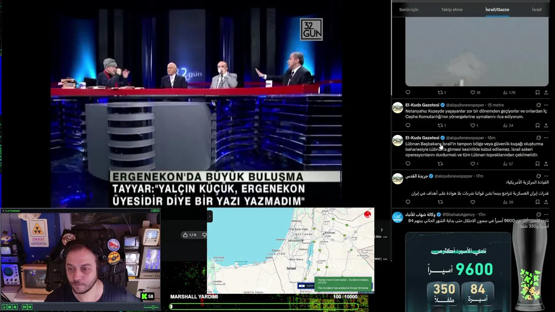Screen dimensions: 555x312
Task: Pause the Live Feed video
Action: point(10,307)
